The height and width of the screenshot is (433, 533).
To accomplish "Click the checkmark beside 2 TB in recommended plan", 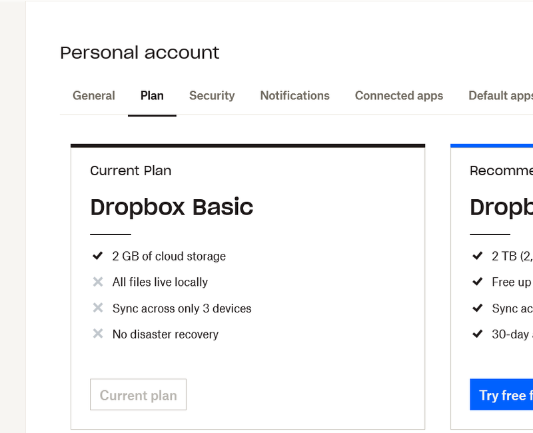I will coord(477,256).
